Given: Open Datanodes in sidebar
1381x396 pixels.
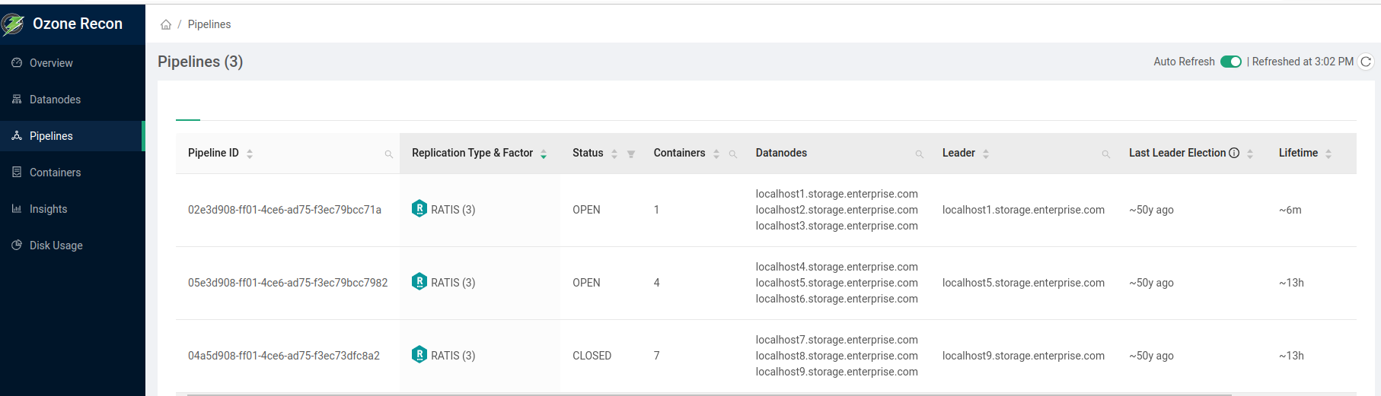Looking at the screenshot, I should pos(55,100).
